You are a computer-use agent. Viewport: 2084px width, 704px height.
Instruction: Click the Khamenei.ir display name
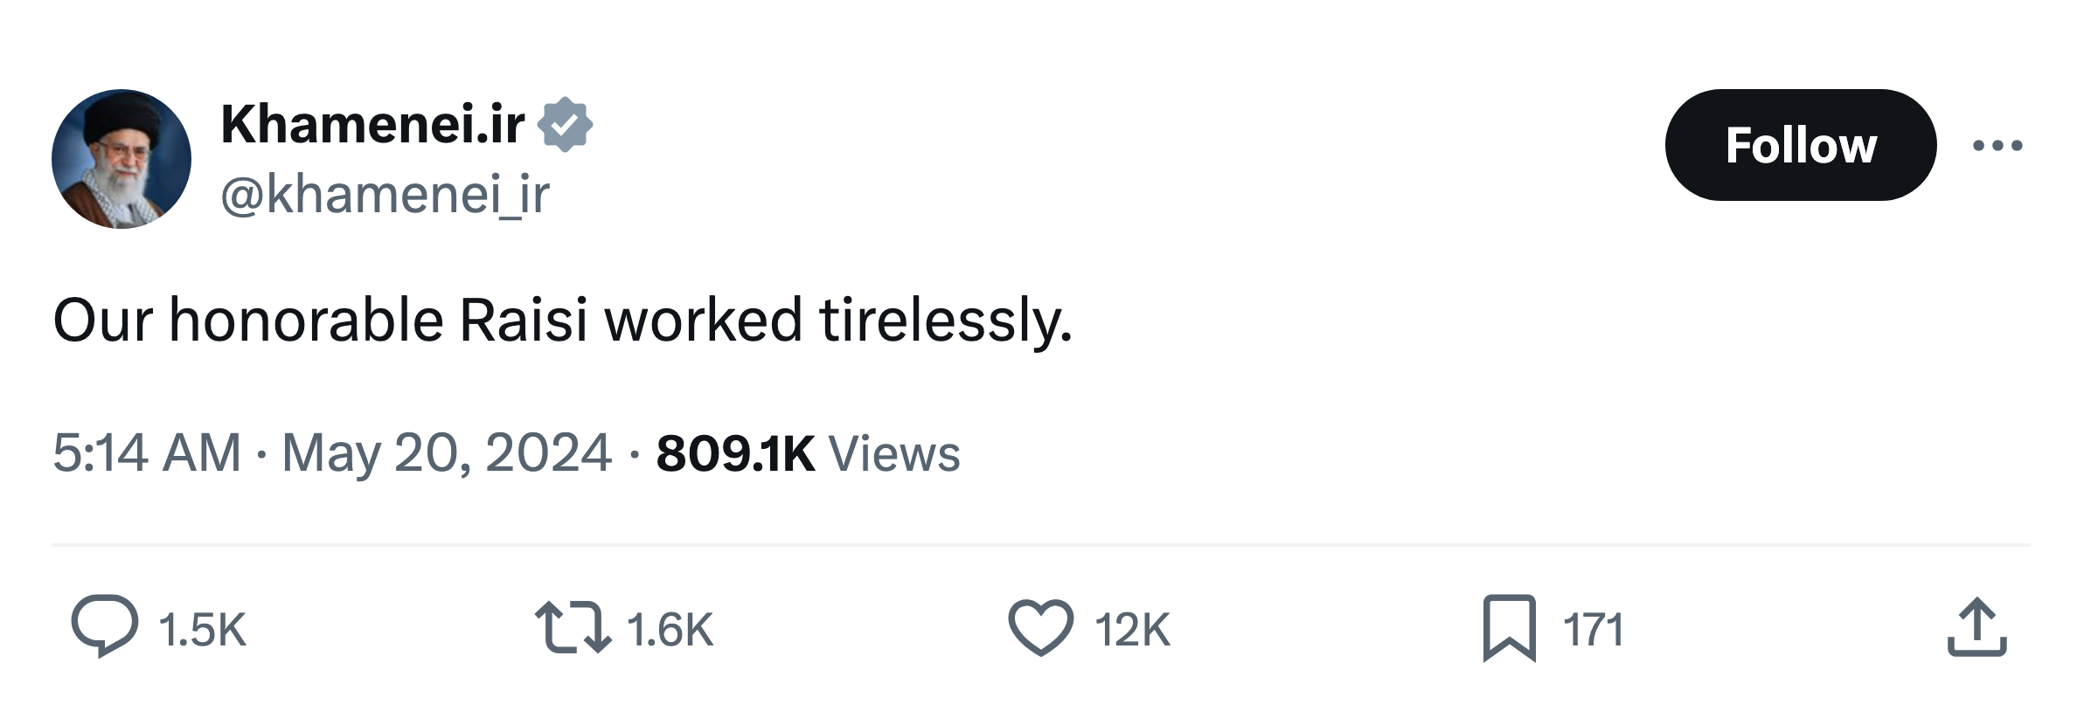[373, 124]
